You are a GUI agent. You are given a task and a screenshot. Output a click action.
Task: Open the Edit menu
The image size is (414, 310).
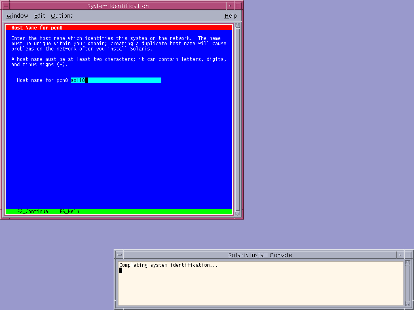(40, 16)
